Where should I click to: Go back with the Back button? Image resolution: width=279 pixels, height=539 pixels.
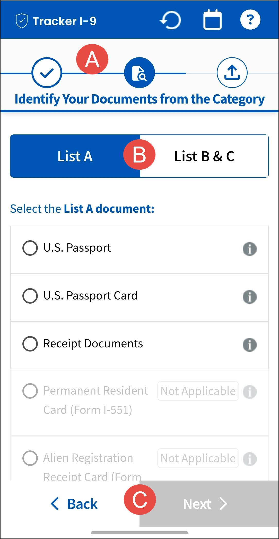[75, 504]
